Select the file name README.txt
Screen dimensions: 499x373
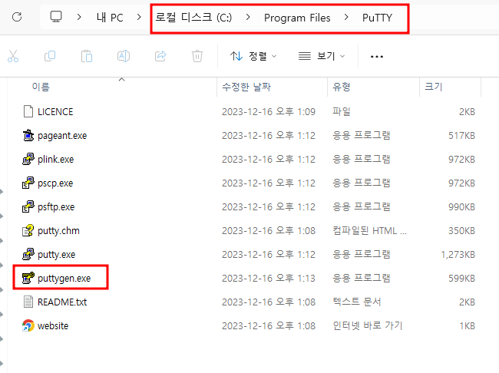[62, 302]
